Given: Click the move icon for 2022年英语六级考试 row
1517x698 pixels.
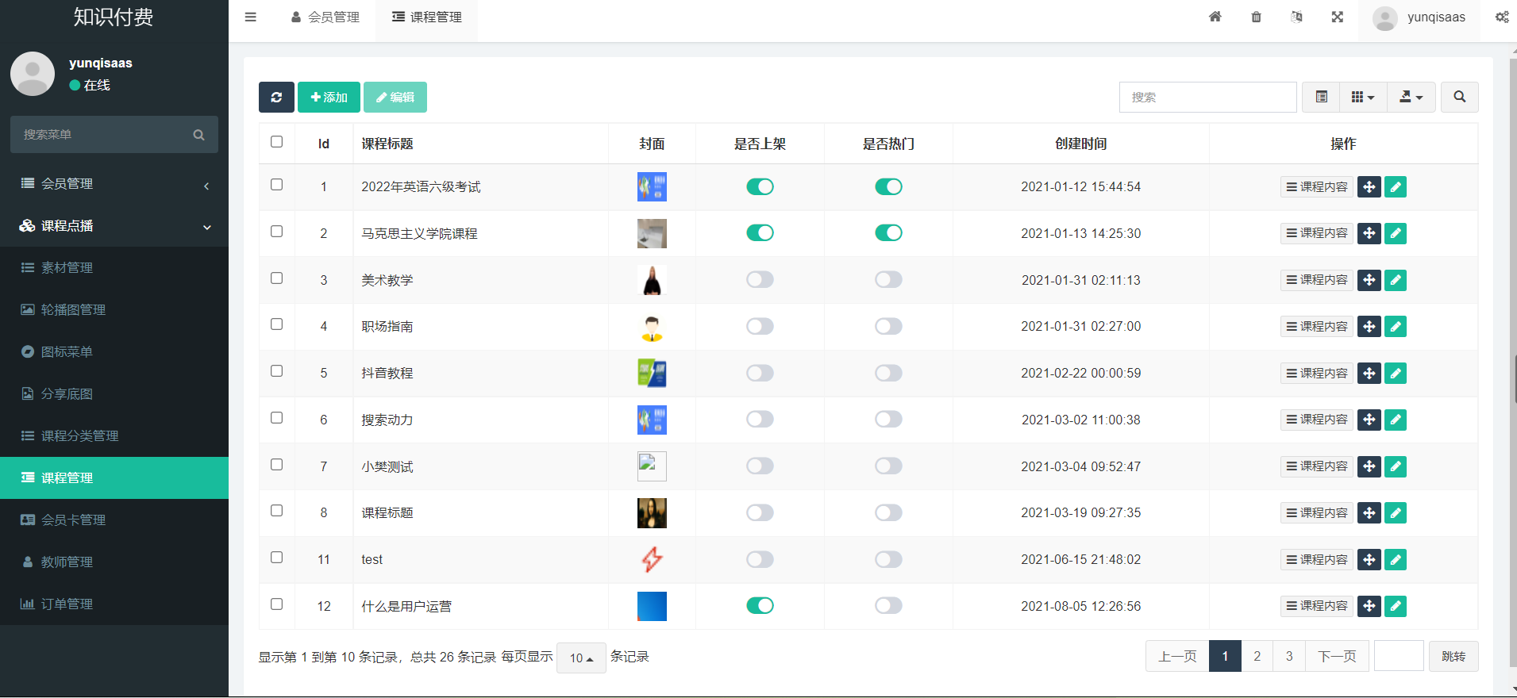Looking at the screenshot, I should [x=1369, y=187].
